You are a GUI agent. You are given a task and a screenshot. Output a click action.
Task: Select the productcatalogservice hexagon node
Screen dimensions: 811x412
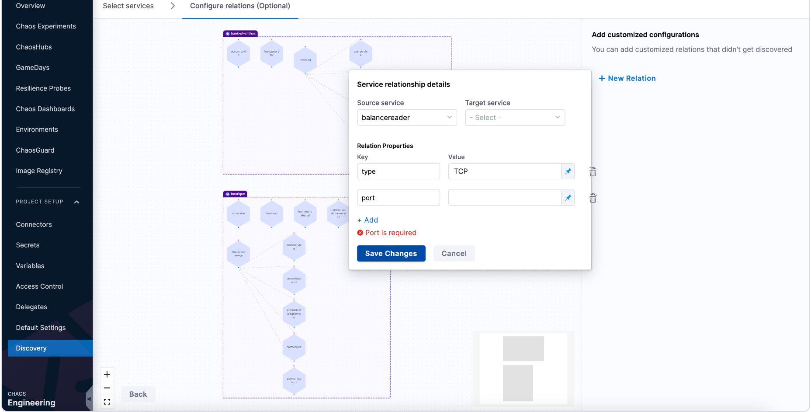[294, 314]
